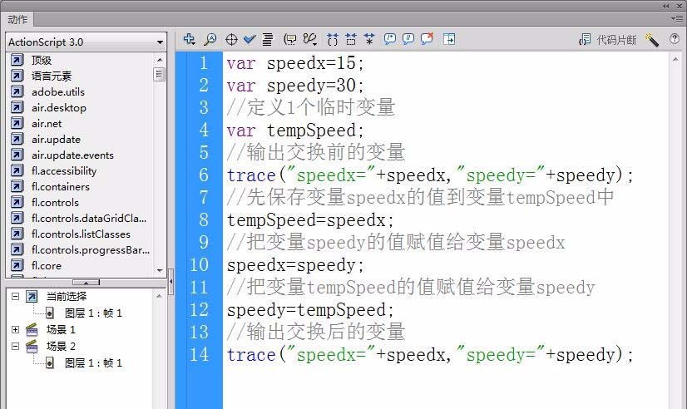Viewport: 687px width, 409px height.
Task: Select air.desktop package
Action: click(59, 108)
